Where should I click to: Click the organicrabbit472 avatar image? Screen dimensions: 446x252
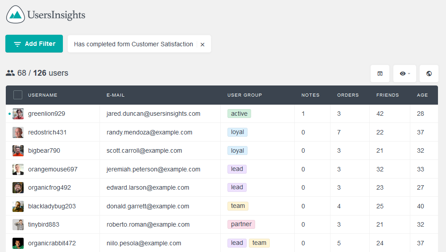(x=18, y=243)
